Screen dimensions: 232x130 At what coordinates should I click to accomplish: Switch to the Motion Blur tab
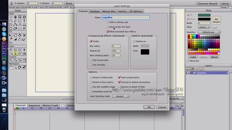click(x=109, y=11)
